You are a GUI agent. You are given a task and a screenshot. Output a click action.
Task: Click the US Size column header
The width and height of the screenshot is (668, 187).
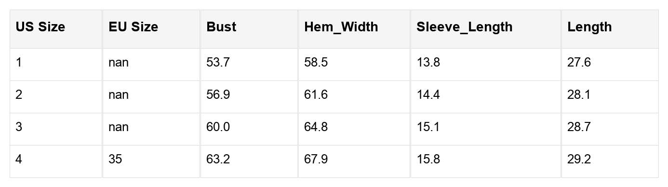pyautogui.click(x=56, y=29)
